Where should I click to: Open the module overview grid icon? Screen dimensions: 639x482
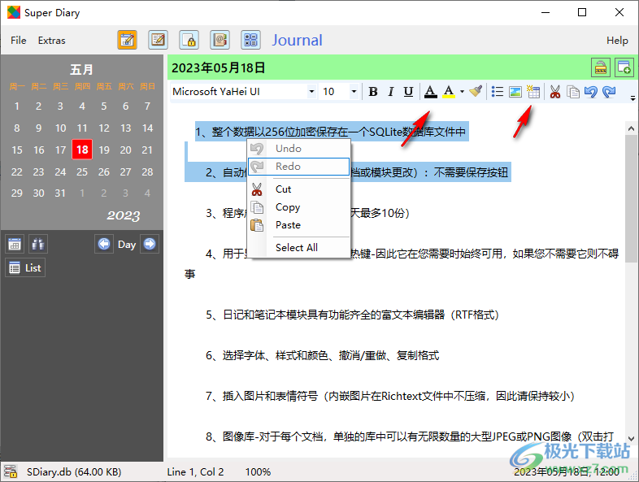(250, 40)
